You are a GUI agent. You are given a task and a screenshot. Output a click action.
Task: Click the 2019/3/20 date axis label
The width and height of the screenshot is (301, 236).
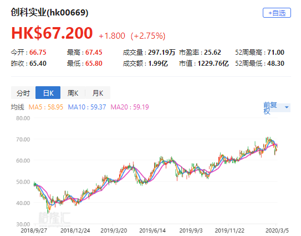114,230
